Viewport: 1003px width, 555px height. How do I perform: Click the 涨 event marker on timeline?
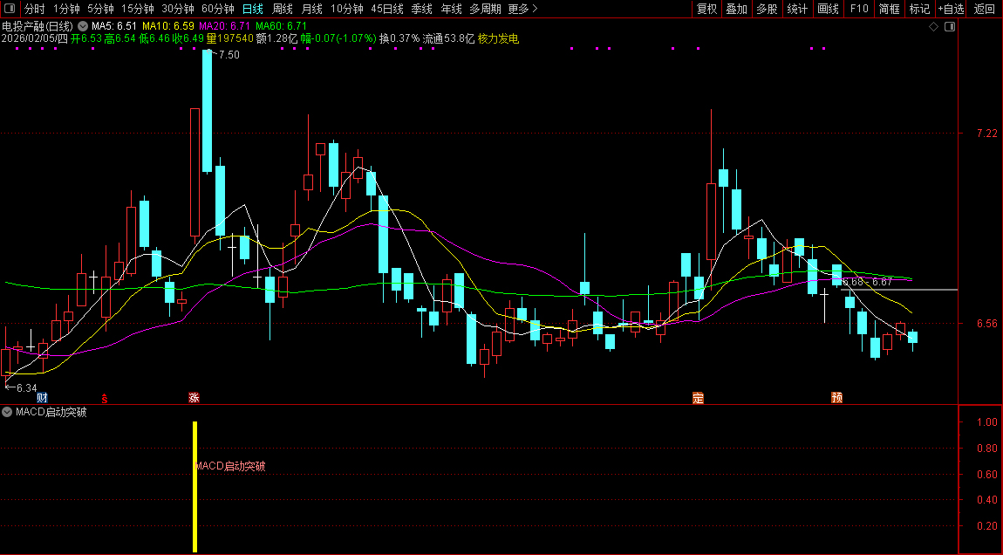pyautogui.click(x=194, y=398)
